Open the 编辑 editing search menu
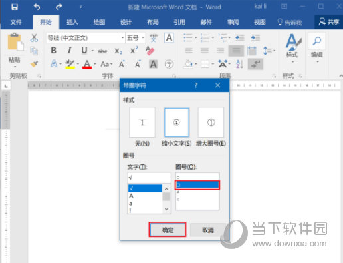This screenshot has height=263, width=343. (317, 48)
